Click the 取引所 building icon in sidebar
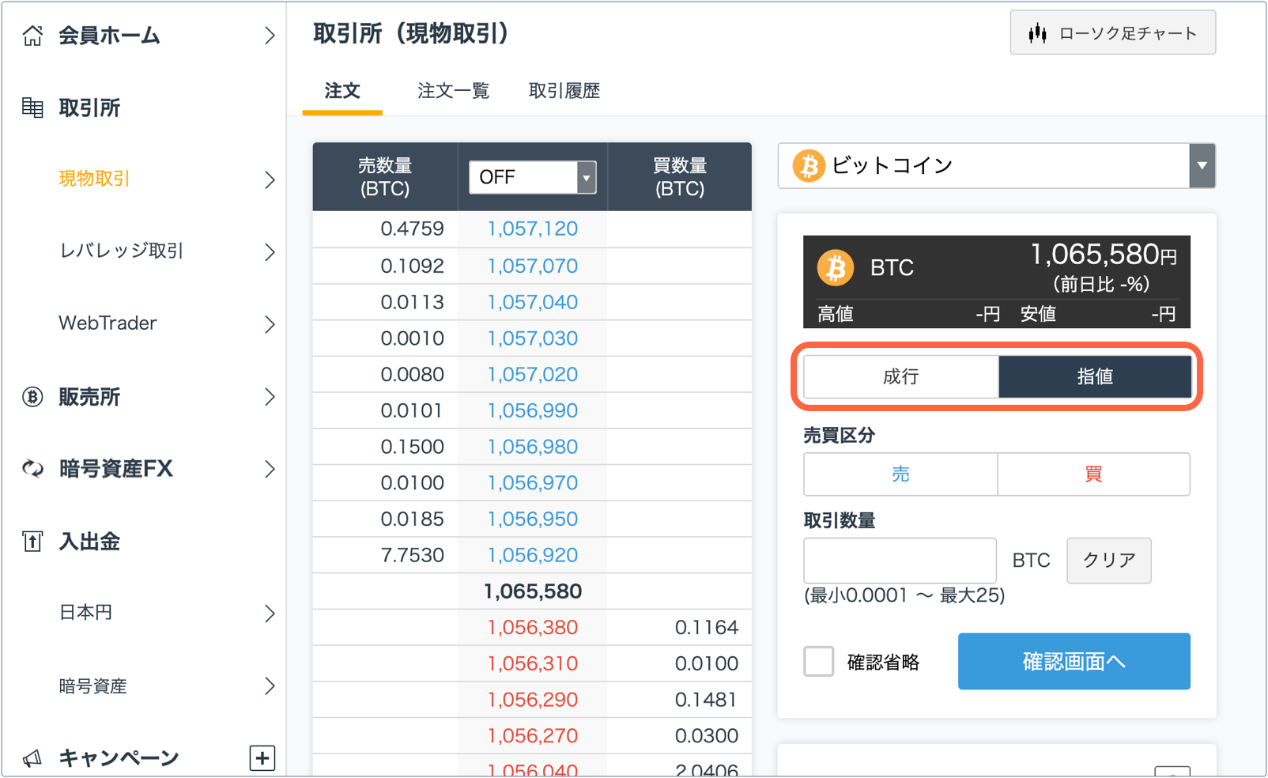 coord(32,108)
